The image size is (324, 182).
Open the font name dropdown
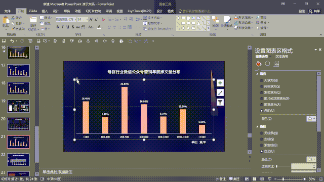(75, 19)
